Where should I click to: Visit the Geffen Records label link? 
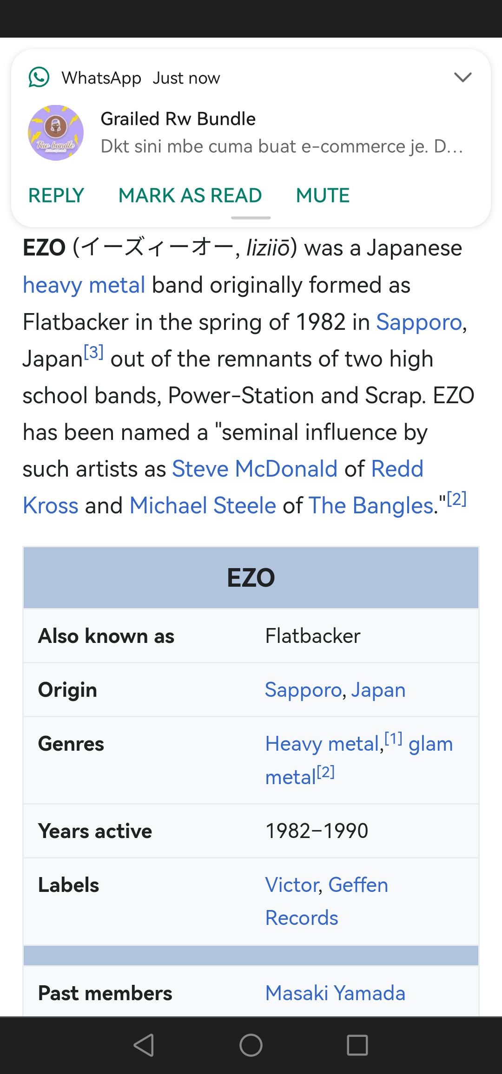tap(358, 885)
